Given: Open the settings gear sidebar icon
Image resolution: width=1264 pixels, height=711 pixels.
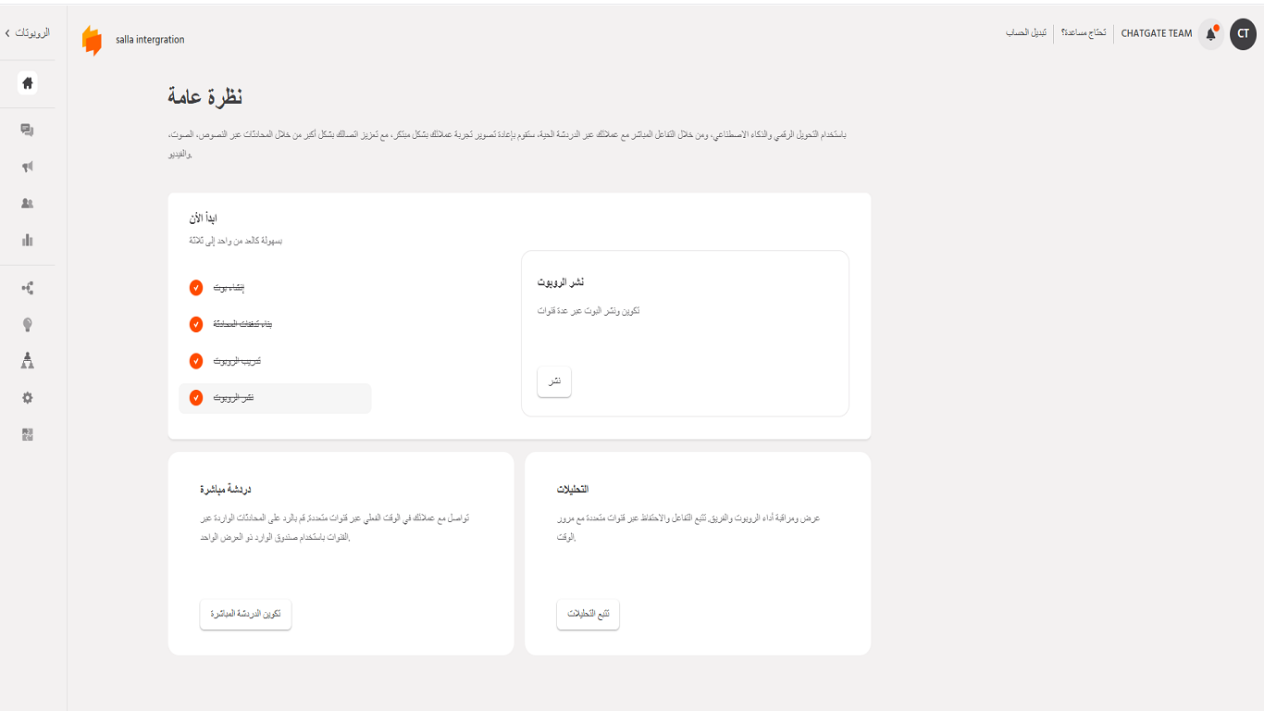Looking at the screenshot, I should click(x=28, y=397).
